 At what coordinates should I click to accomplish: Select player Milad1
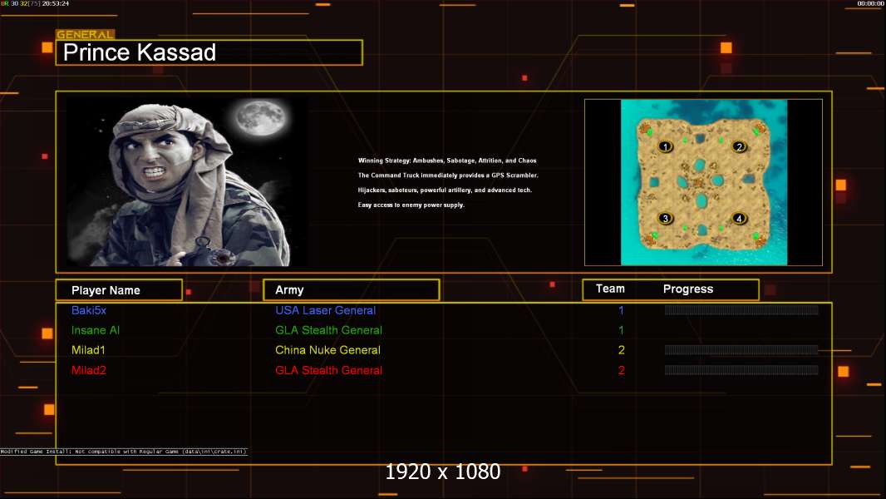(88, 350)
